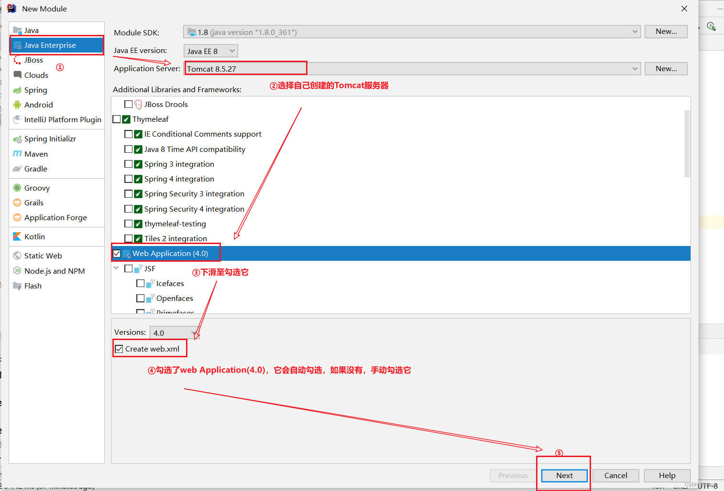Screen dimensions: 724x491
Task: Click the Thymeleaf green check icon
Action: [126, 119]
